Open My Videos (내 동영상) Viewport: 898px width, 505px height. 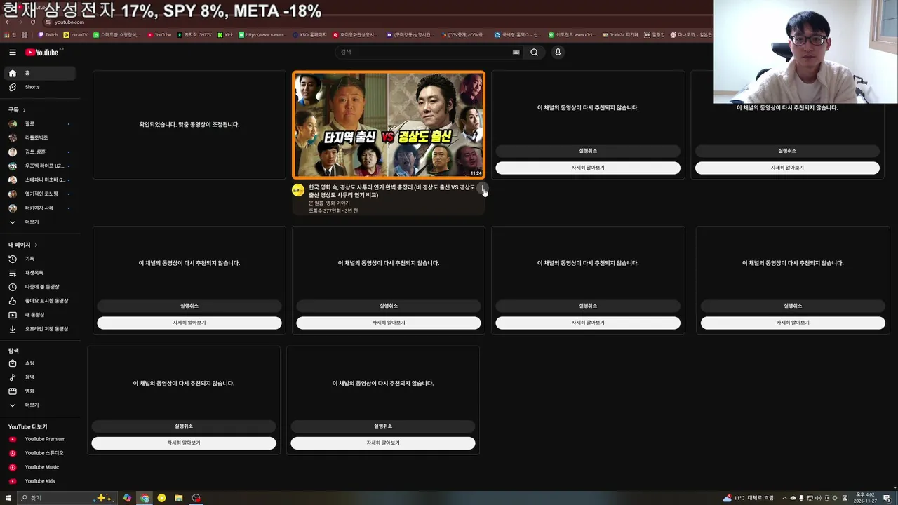point(39,315)
